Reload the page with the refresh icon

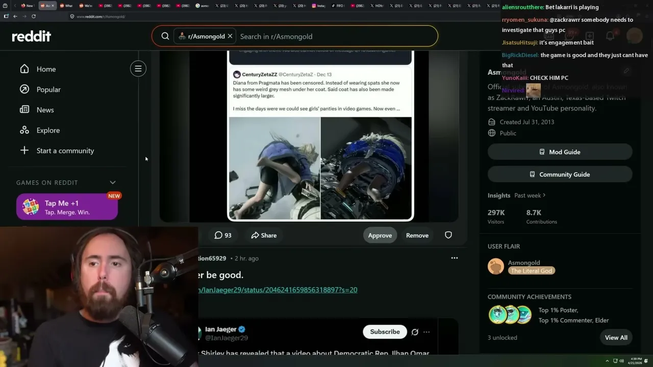tap(34, 16)
